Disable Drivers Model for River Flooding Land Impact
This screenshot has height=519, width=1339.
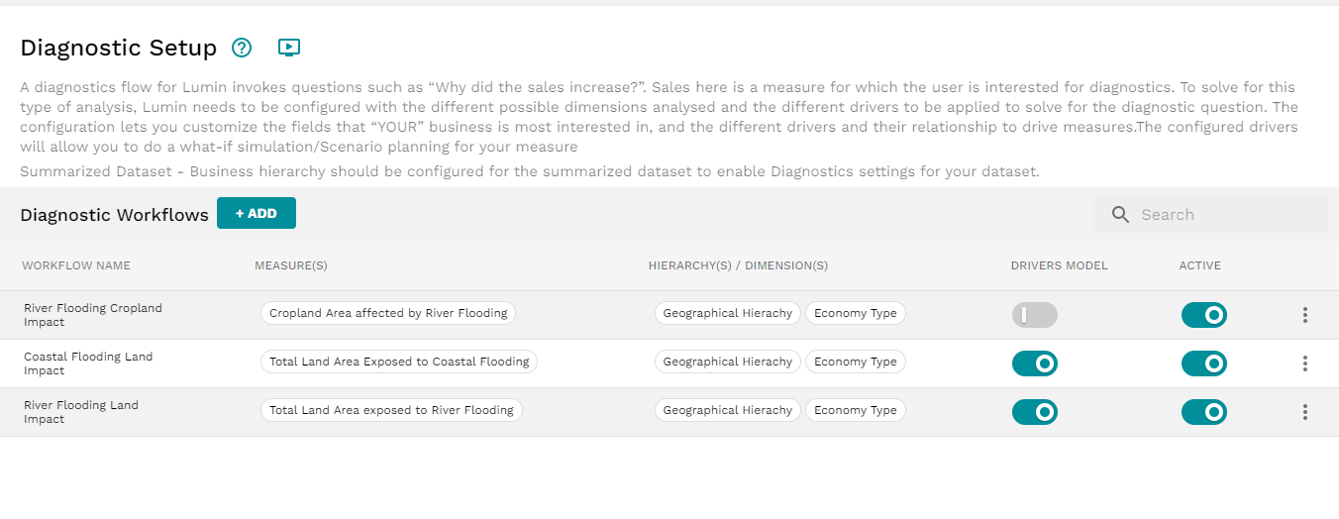pos(1034,412)
